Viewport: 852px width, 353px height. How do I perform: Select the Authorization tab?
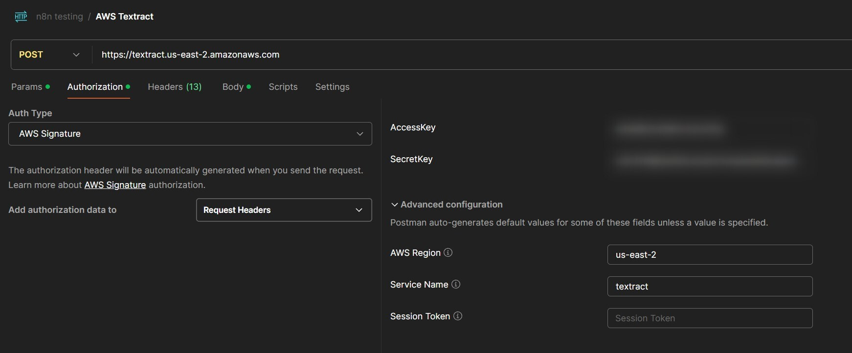tap(98, 87)
